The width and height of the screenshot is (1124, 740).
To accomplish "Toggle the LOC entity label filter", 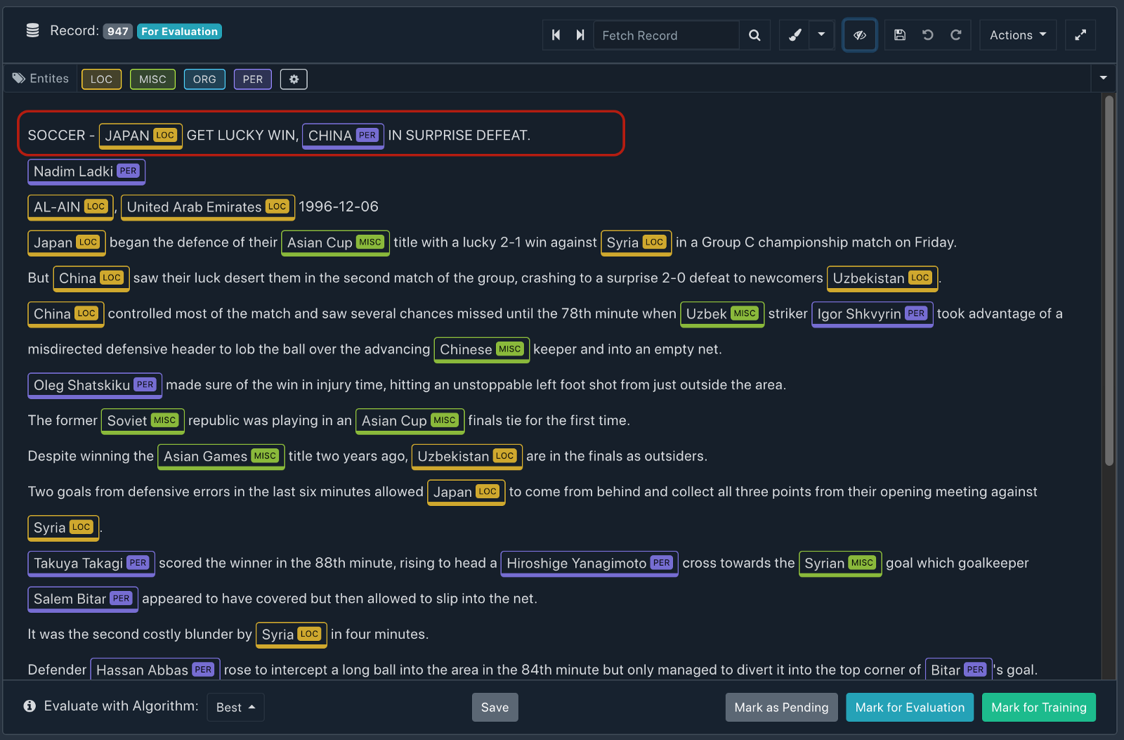I will [x=101, y=79].
